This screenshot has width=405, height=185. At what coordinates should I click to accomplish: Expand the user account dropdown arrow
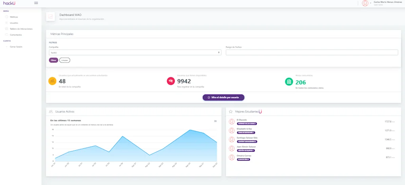click(x=371, y=3)
